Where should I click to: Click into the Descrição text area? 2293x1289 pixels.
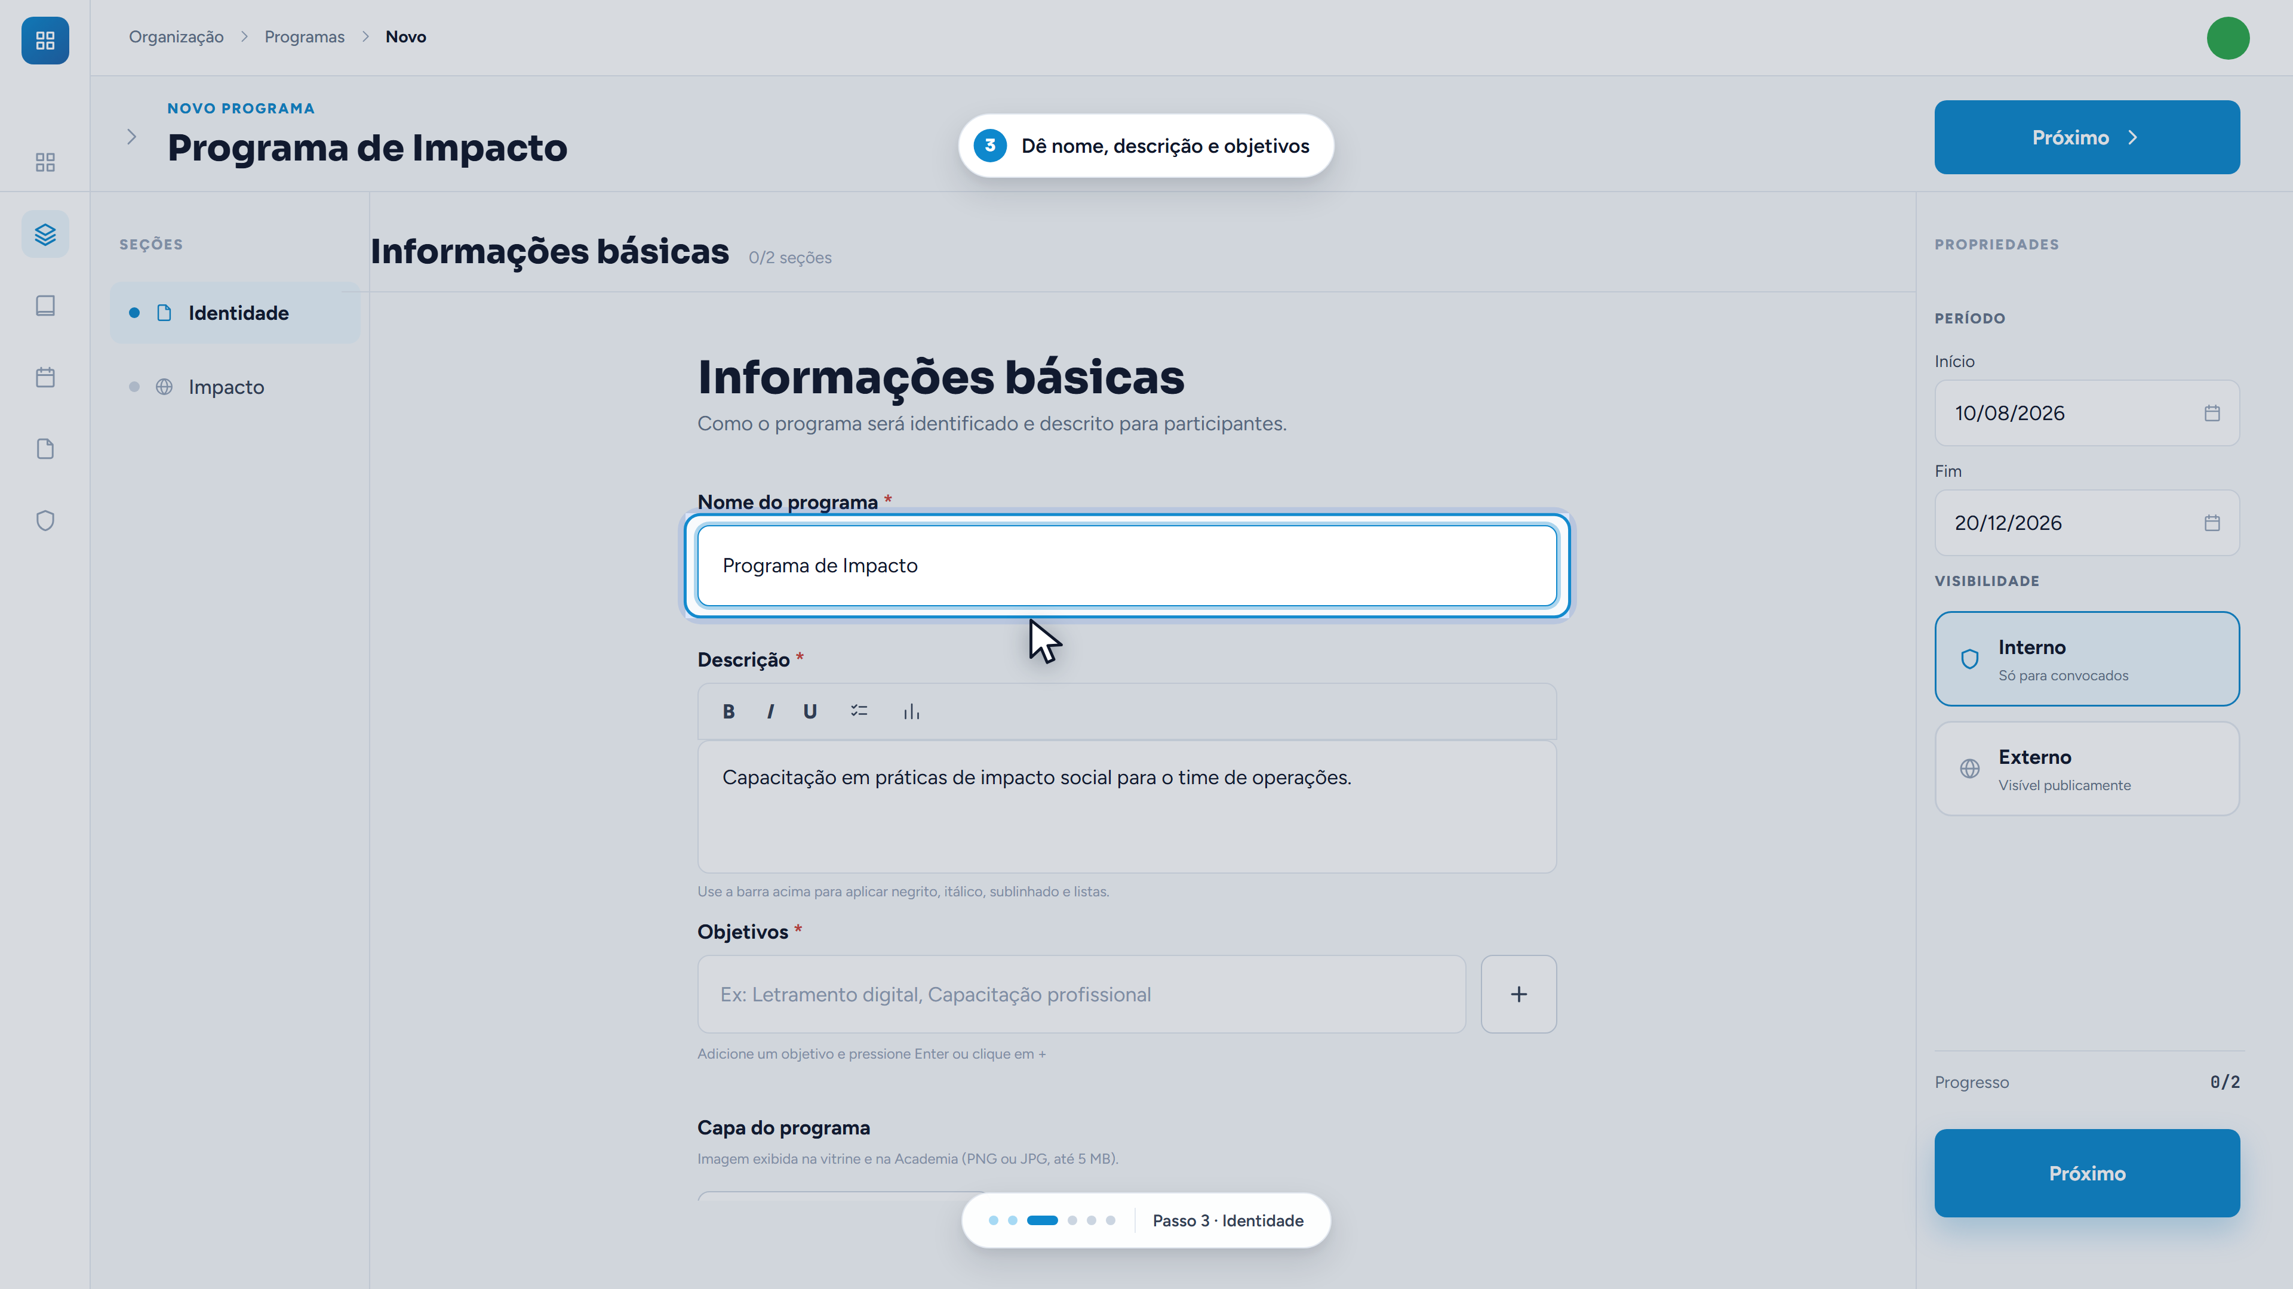click(1127, 807)
